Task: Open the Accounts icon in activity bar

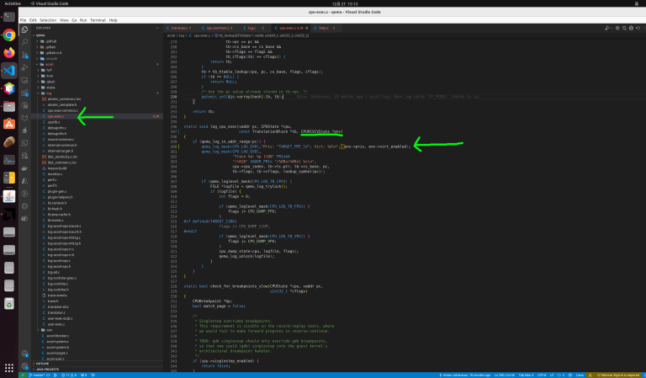Action: [x=24, y=353]
